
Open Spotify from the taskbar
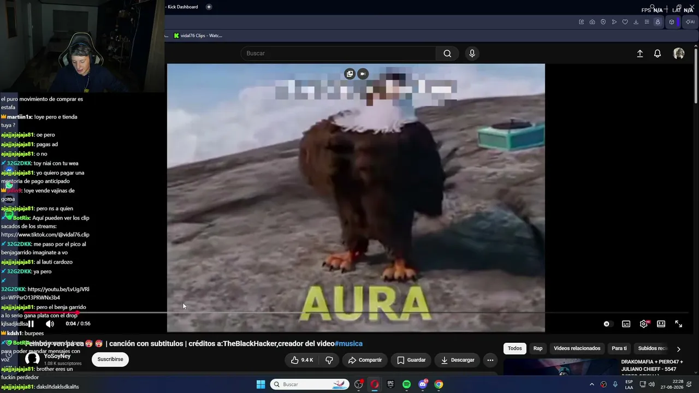pos(406,384)
